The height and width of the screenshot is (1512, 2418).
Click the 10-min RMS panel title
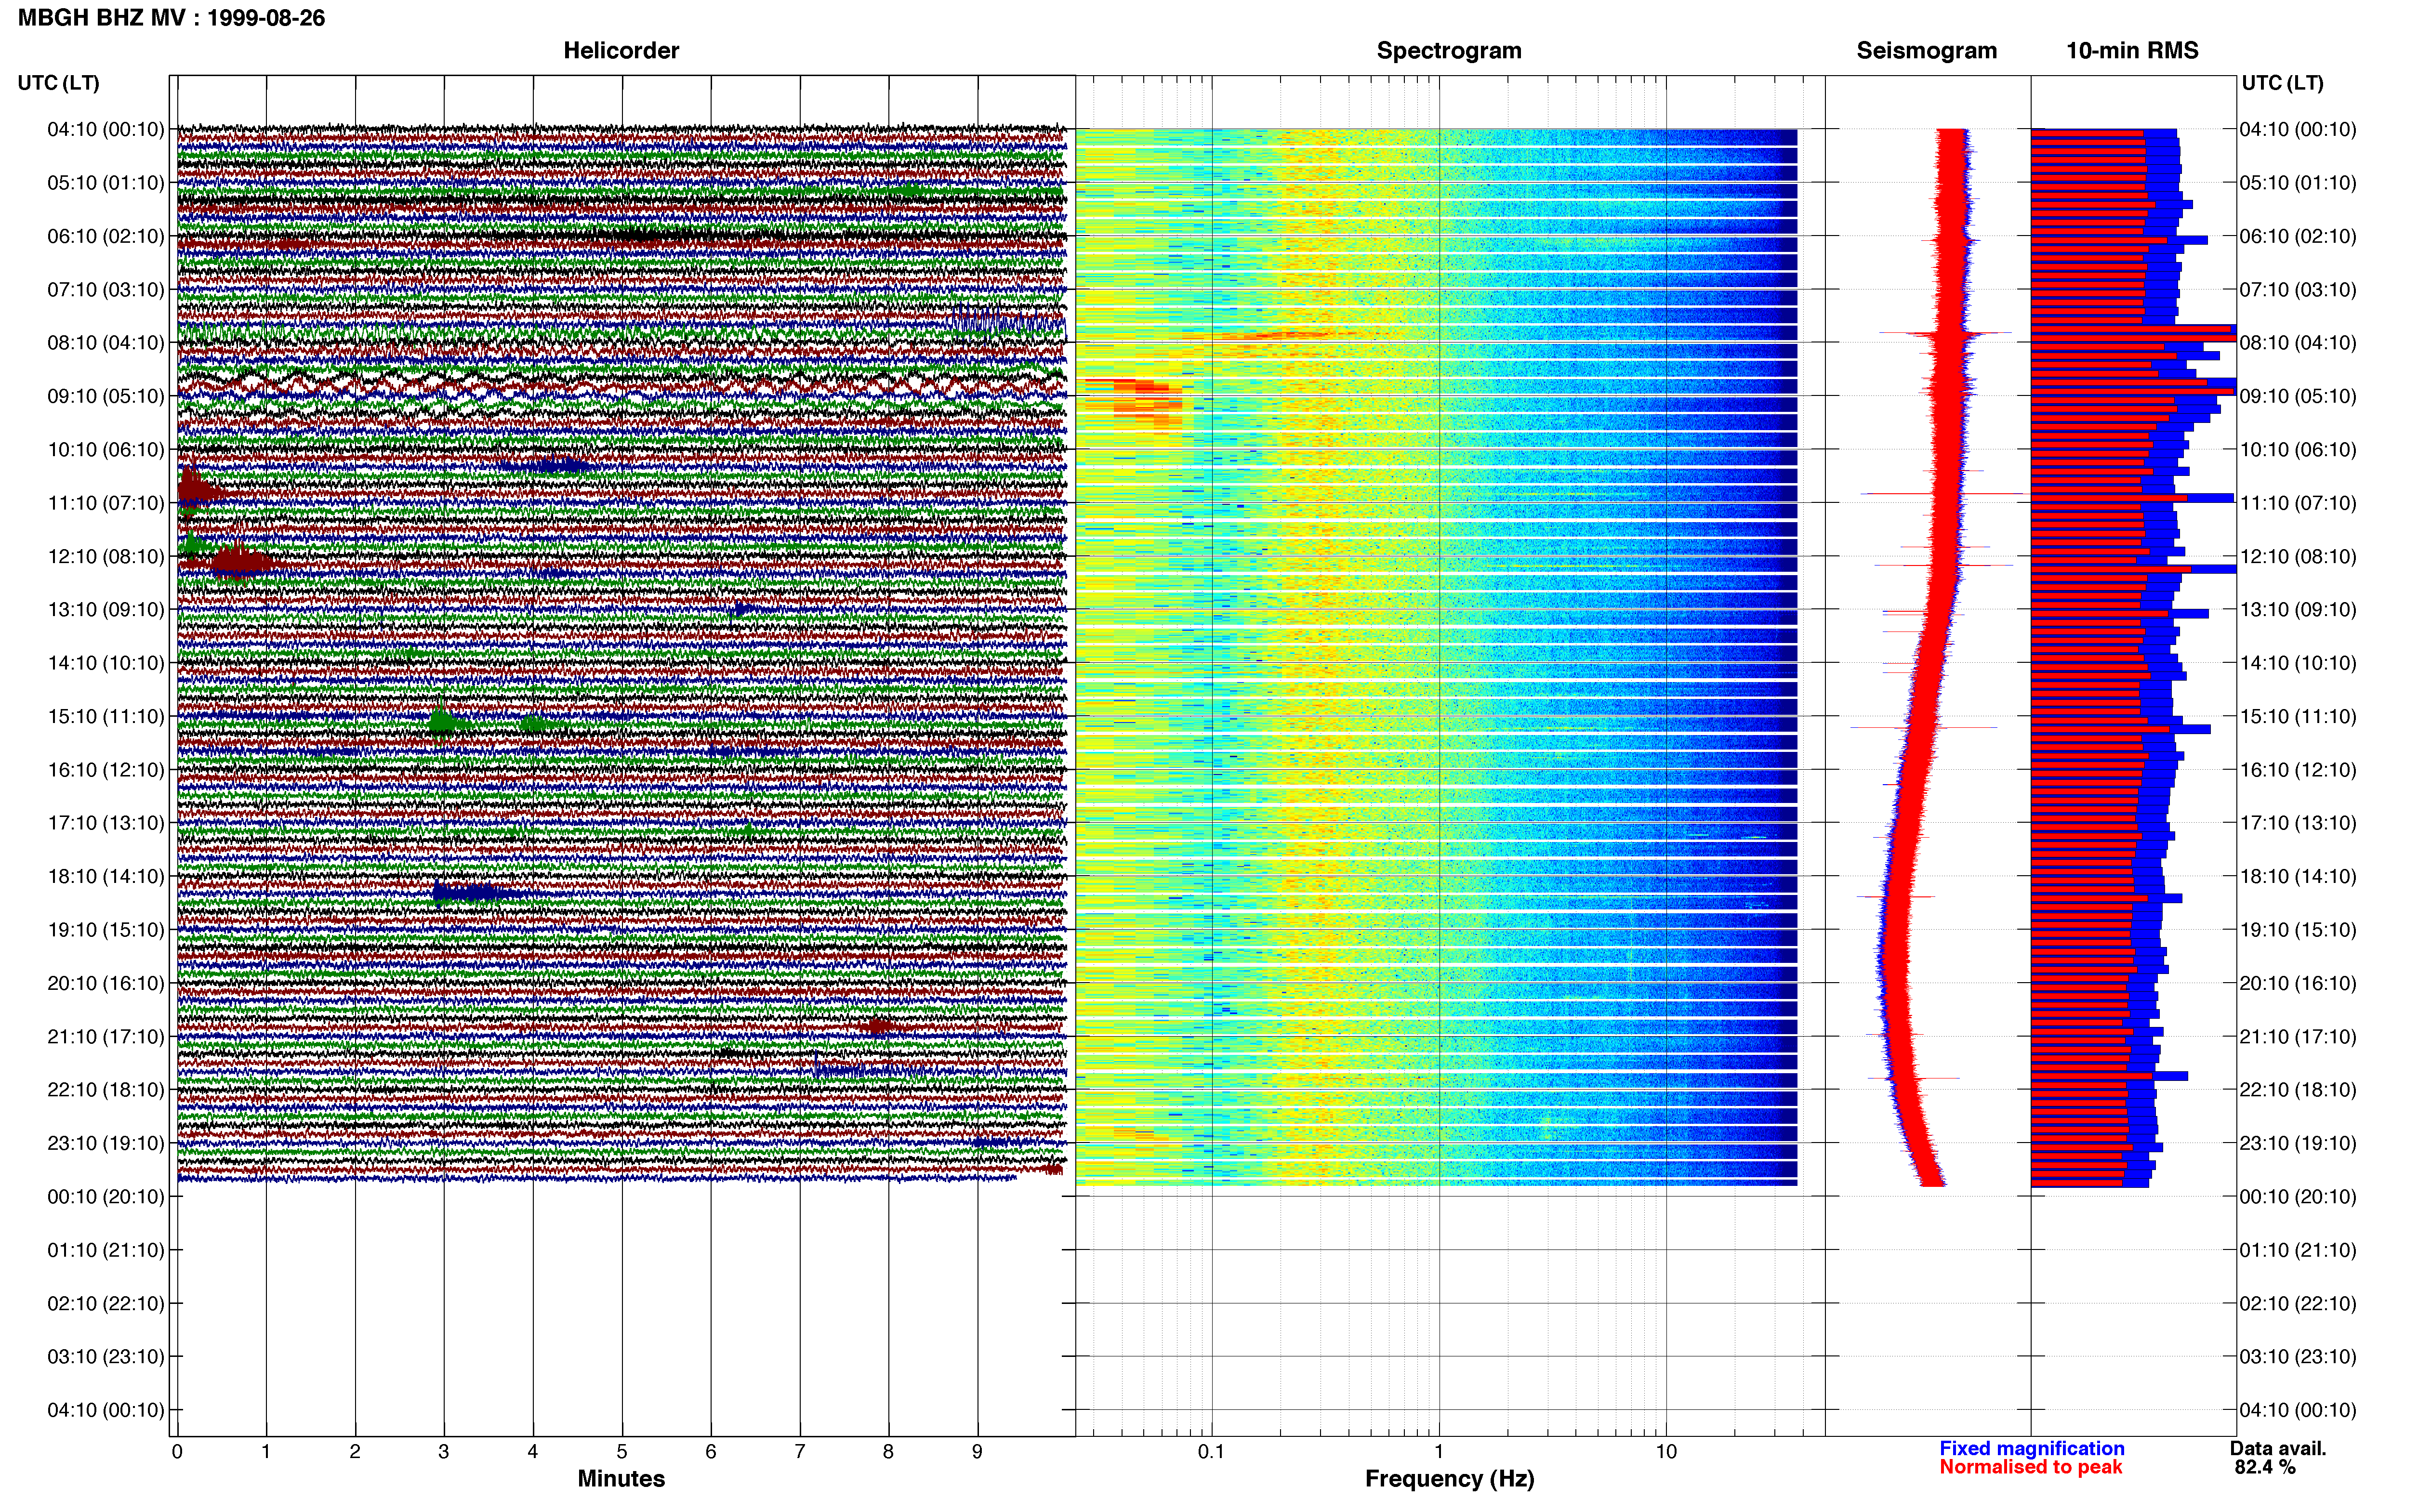coord(2132,51)
